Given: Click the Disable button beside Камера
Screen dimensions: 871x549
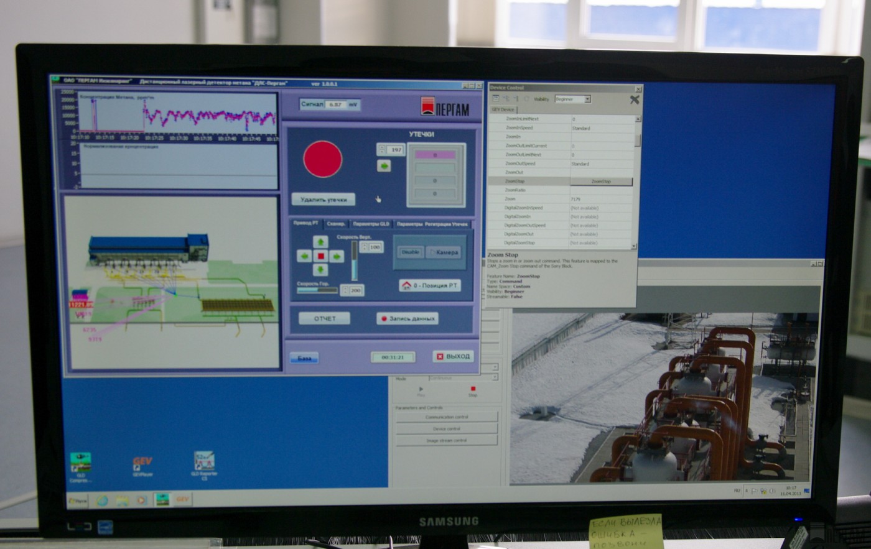Looking at the screenshot, I should [x=411, y=252].
